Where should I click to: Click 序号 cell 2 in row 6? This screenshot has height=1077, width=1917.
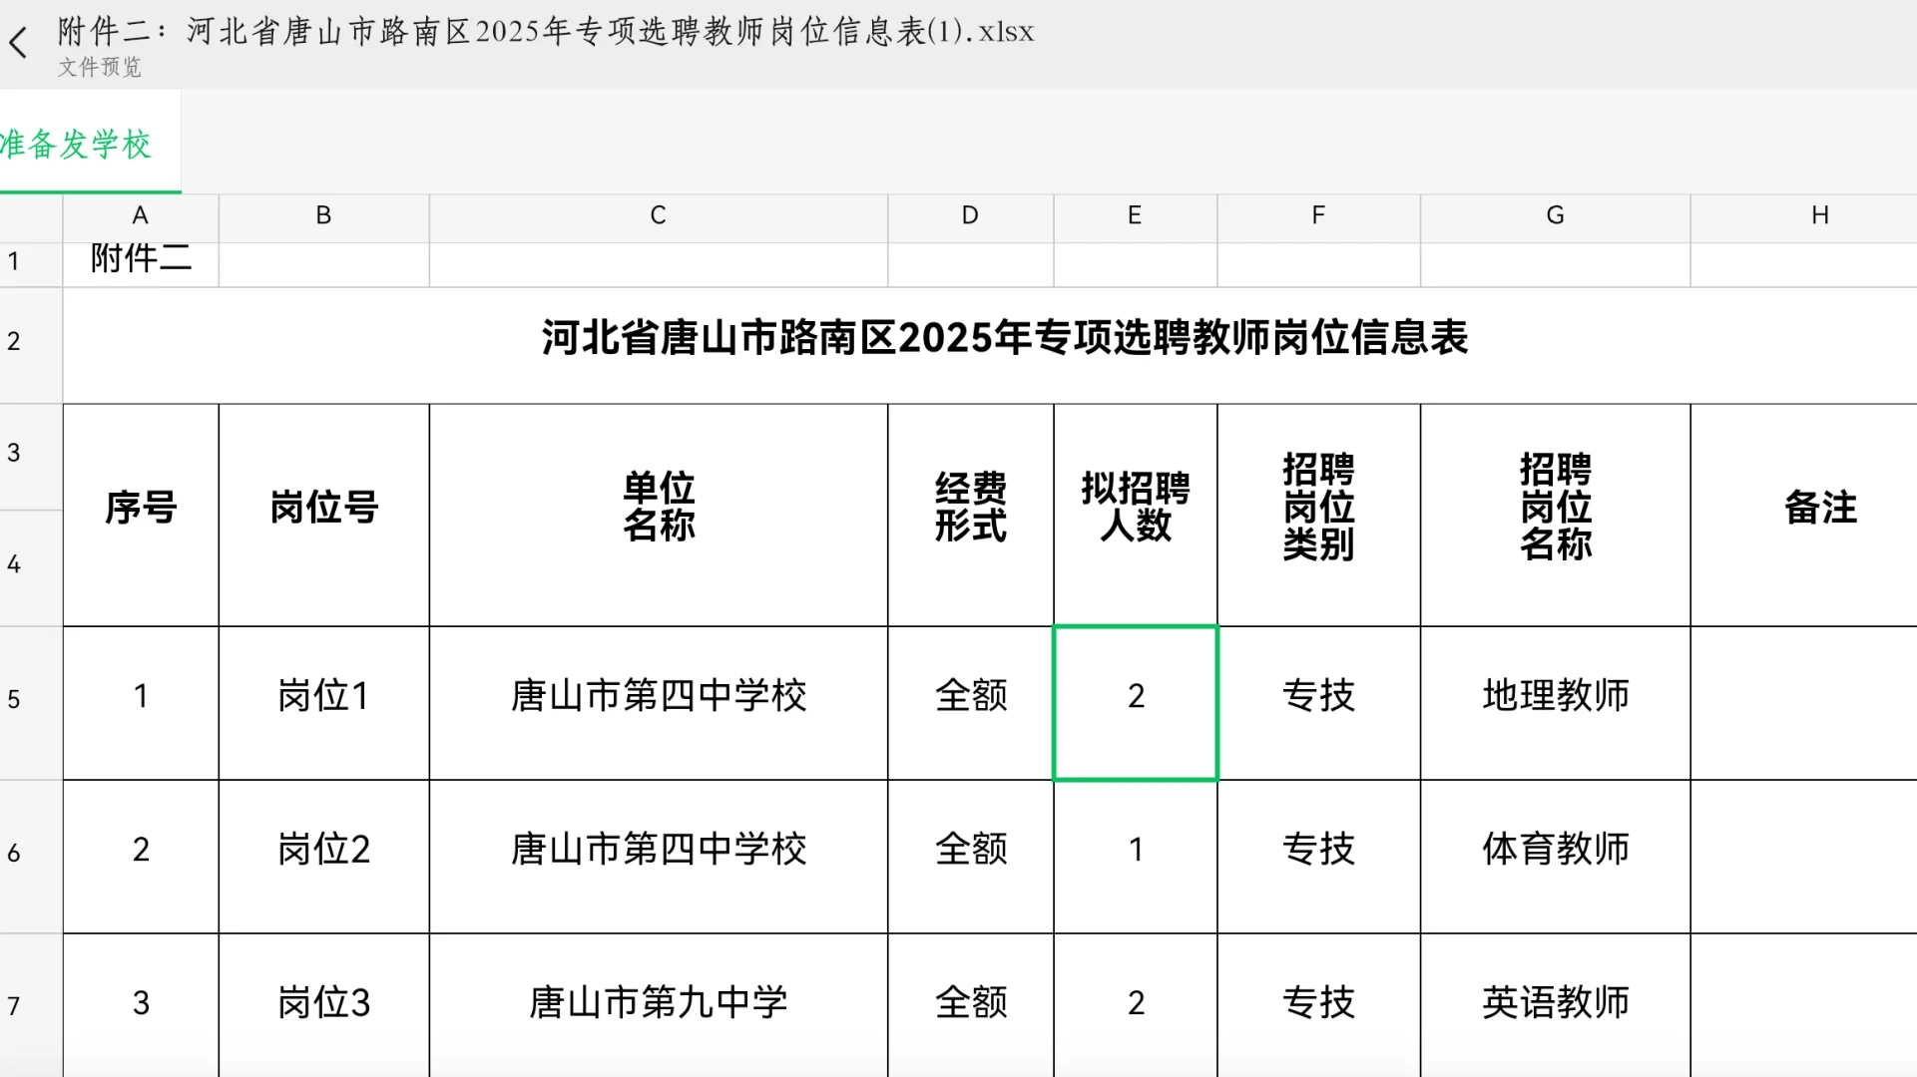click(141, 857)
